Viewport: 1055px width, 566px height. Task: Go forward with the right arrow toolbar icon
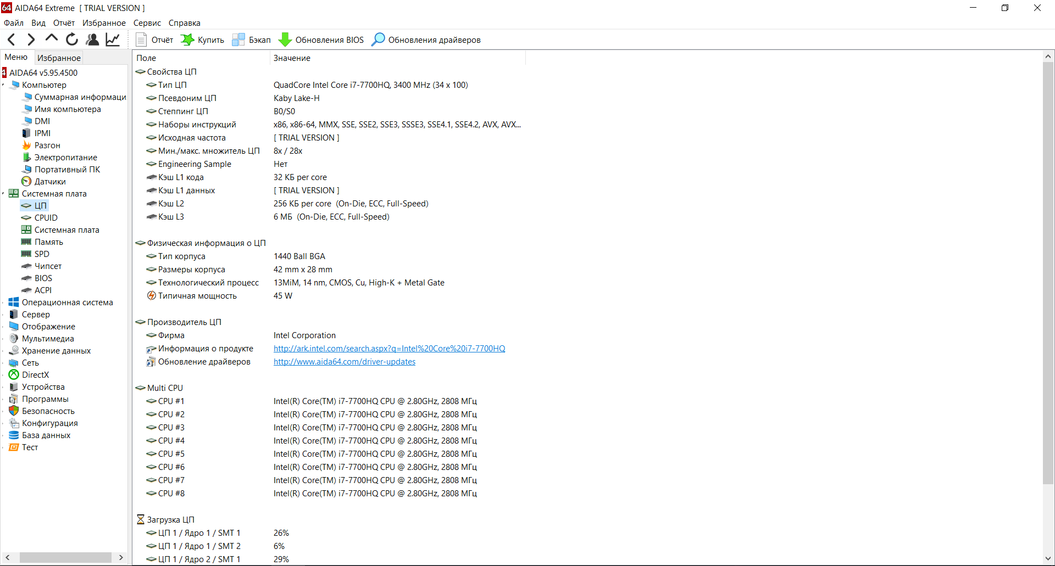[31, 40]
